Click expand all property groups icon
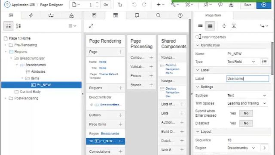The image size is (275, 155). (234, 26)
